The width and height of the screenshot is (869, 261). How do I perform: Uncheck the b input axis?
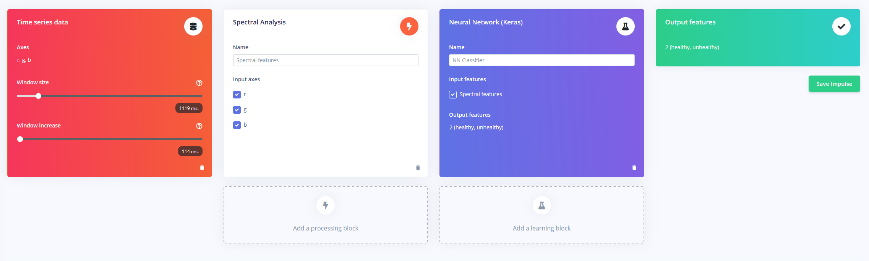(x=237, y=125)
